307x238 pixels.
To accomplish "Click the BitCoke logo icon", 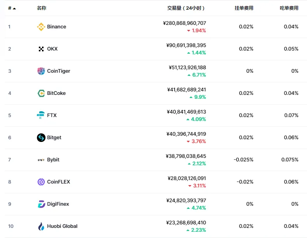I will tap(41, 93).
